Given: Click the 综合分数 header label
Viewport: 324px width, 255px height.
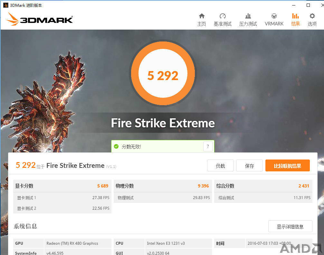Looking at the screenshot, I should click(x=225, y=186).
